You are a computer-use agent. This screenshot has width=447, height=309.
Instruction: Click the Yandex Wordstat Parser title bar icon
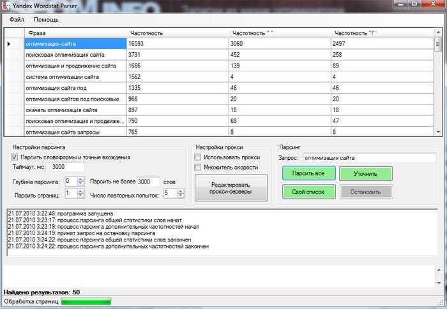coord(6,6)
